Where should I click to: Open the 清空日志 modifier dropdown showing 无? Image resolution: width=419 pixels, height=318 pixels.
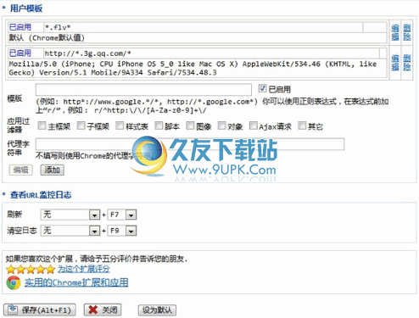click(70, 231)
